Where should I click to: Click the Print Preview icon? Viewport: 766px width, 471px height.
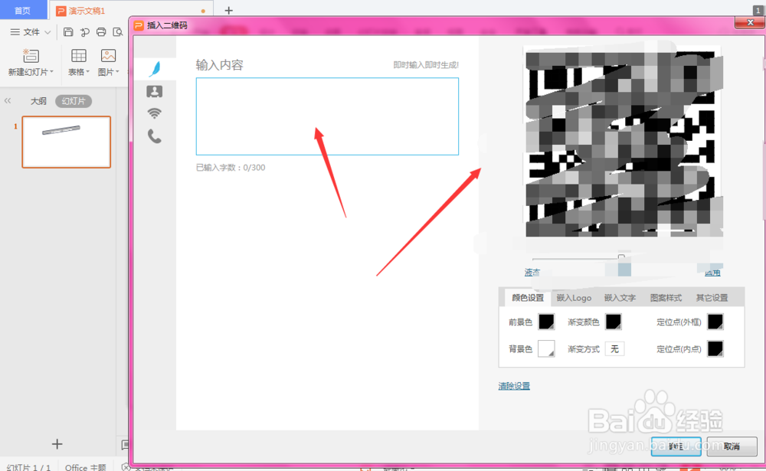tap(118, 32)
